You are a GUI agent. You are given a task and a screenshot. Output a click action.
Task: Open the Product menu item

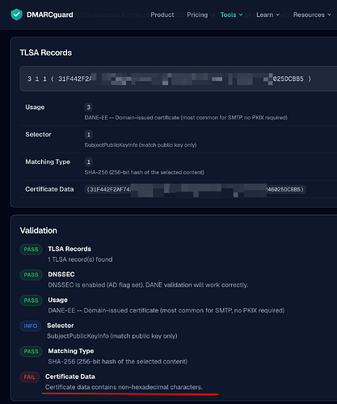[x=162, y=15]
